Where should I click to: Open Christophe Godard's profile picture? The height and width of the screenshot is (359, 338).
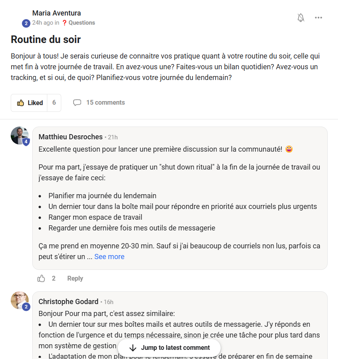point(19,300)
